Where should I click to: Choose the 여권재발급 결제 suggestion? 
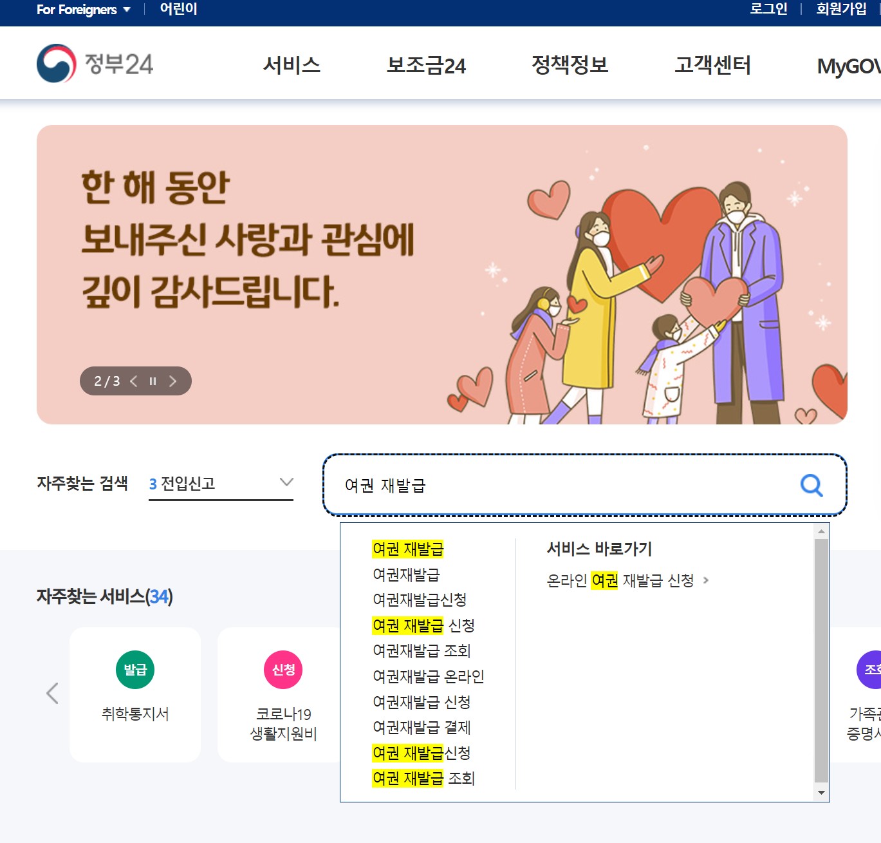click(x=422, y=727)
